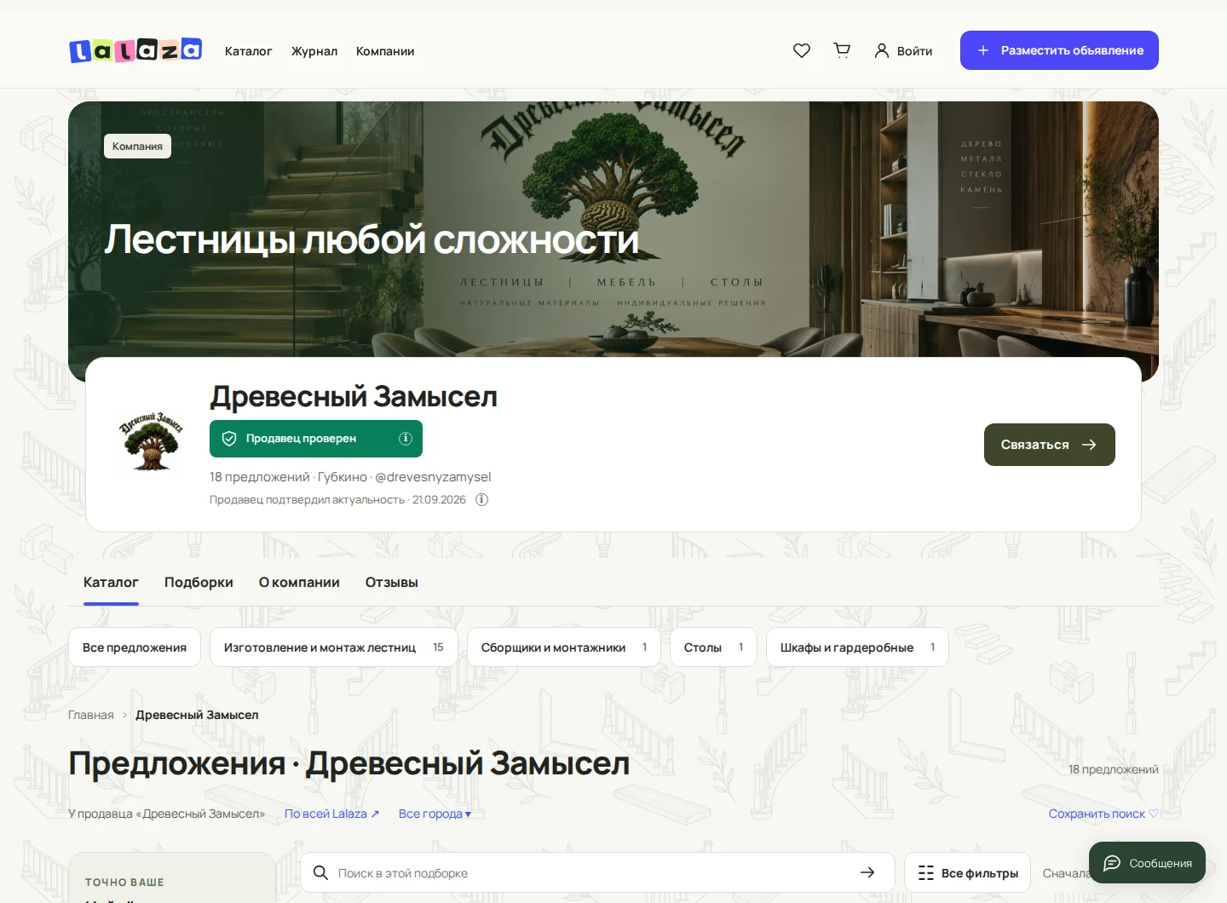Click the magnifier icon in the search box
This screenshot has width=1227, height=903.
320,872
